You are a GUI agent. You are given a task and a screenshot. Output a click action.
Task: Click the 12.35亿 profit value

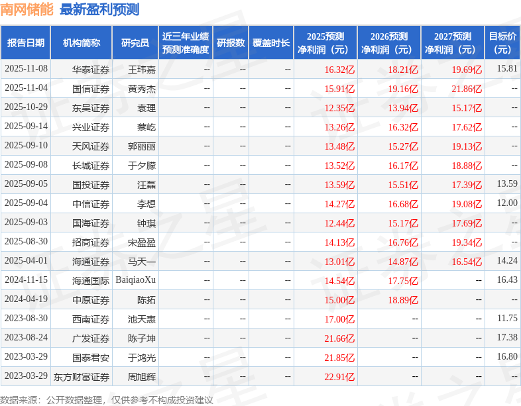click(339, 108)
